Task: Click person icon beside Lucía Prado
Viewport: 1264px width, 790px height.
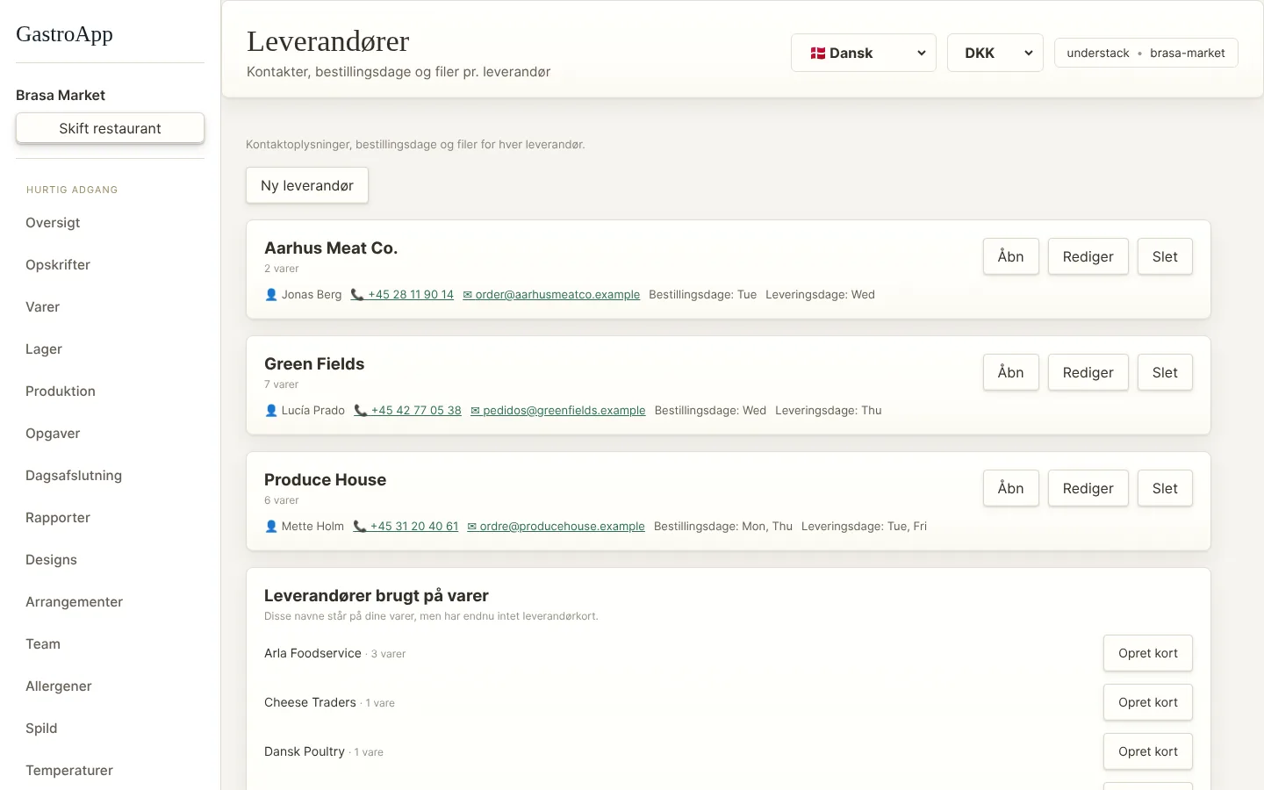Action: click(x=271, y=411)
